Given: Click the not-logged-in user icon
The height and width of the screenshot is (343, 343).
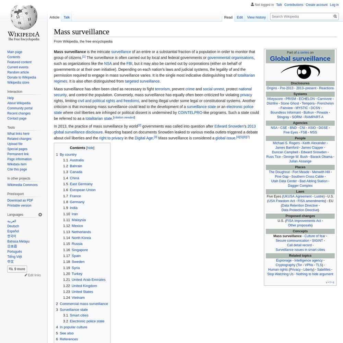Looking at the screenshot, I should [252, 4].
